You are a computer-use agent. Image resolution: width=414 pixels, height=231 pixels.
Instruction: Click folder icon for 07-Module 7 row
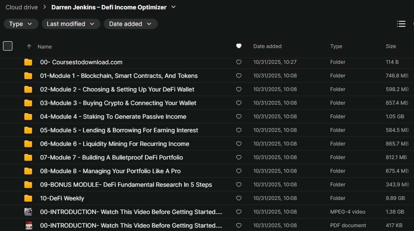(x=28, y=157)
